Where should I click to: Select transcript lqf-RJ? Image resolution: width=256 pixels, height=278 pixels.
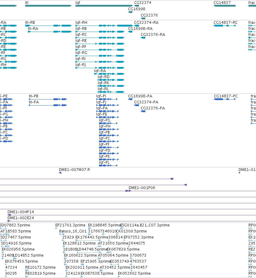[100, 68]
